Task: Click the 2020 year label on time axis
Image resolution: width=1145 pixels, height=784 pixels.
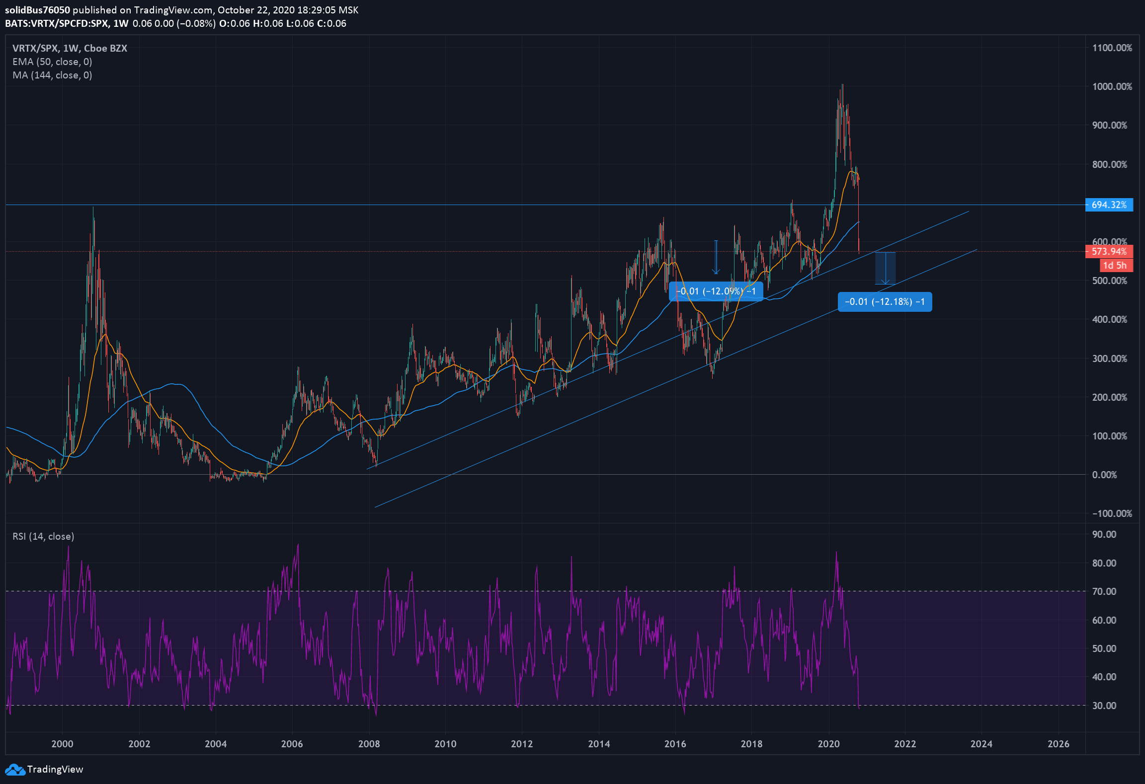Action: 828,744
